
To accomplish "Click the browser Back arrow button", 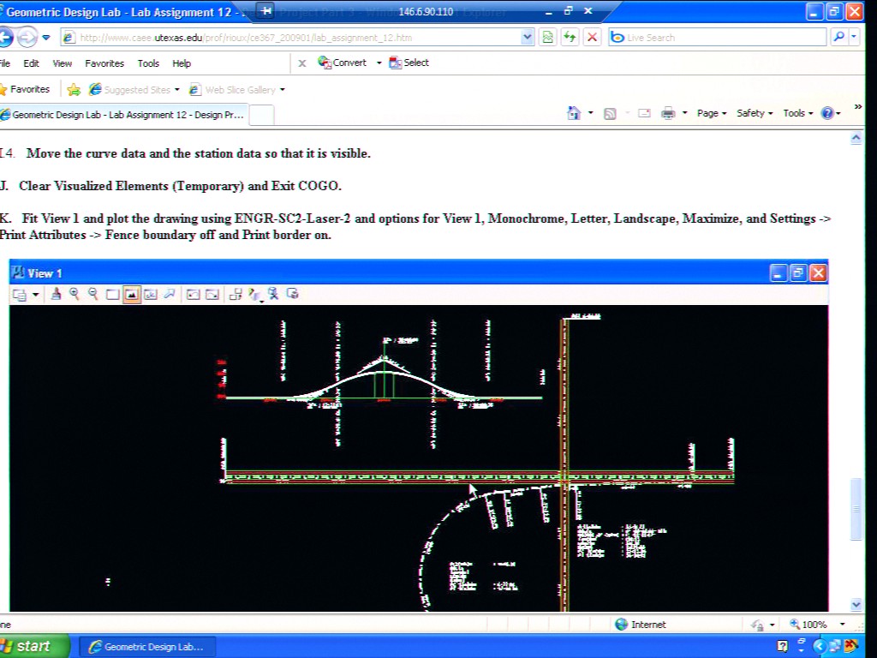I will (6, 38).
